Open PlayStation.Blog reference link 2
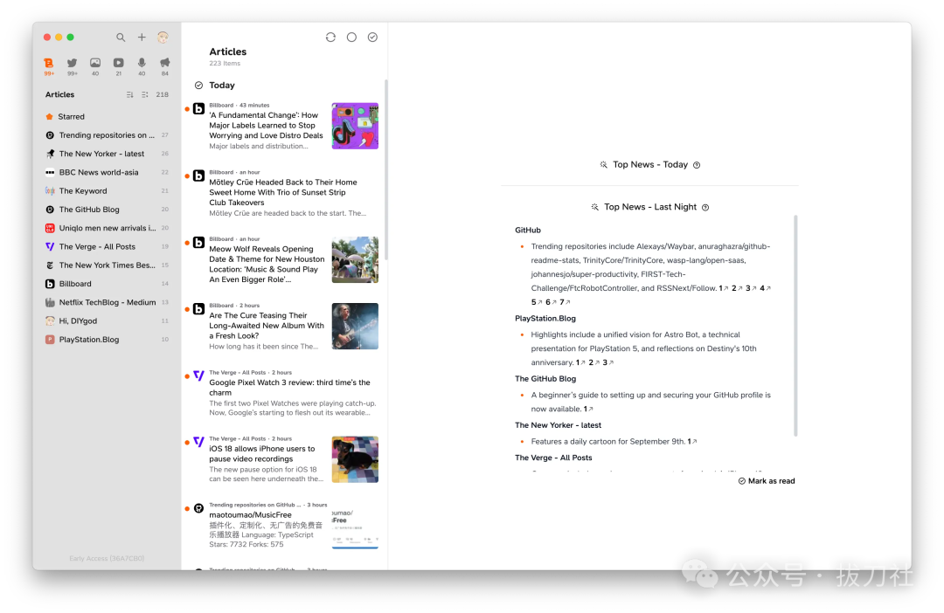The height and width of the screenshot is (613, 944). (x=593, y=362)
